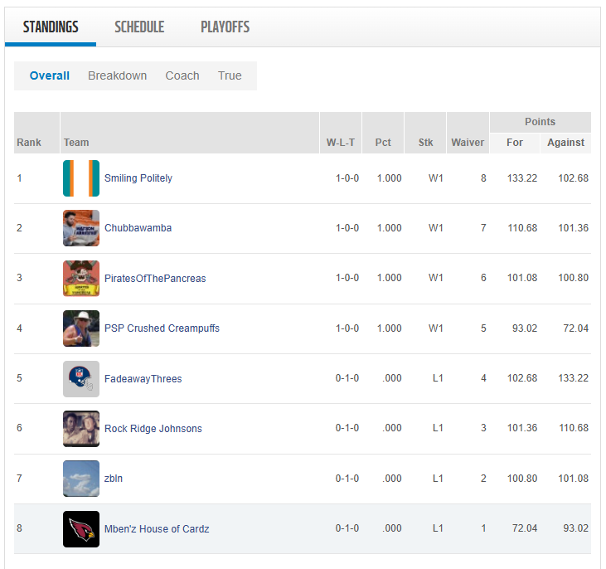606x569 pixels.
Task: Switch to Coach standings view
Action: tap(182, 75)
